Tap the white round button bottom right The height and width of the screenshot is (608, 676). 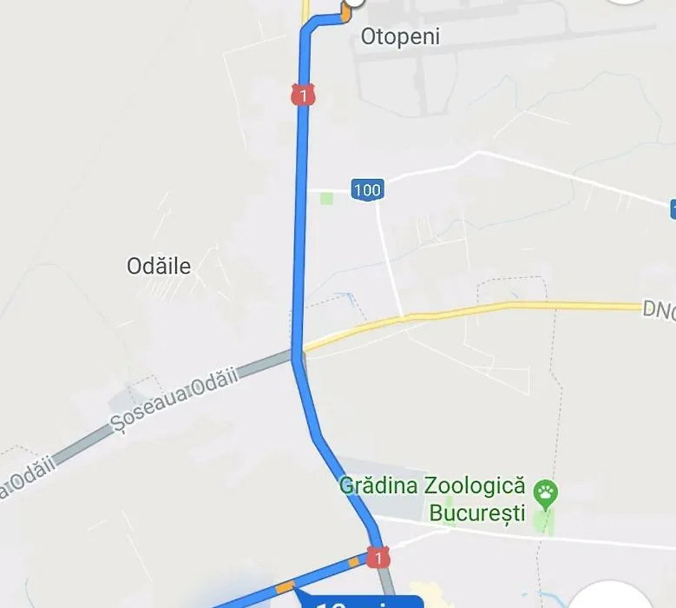610,596
